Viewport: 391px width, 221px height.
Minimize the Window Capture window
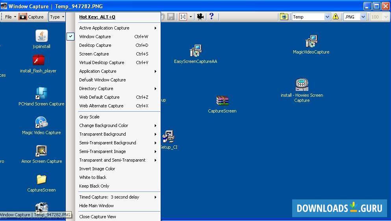pos(367,6)
